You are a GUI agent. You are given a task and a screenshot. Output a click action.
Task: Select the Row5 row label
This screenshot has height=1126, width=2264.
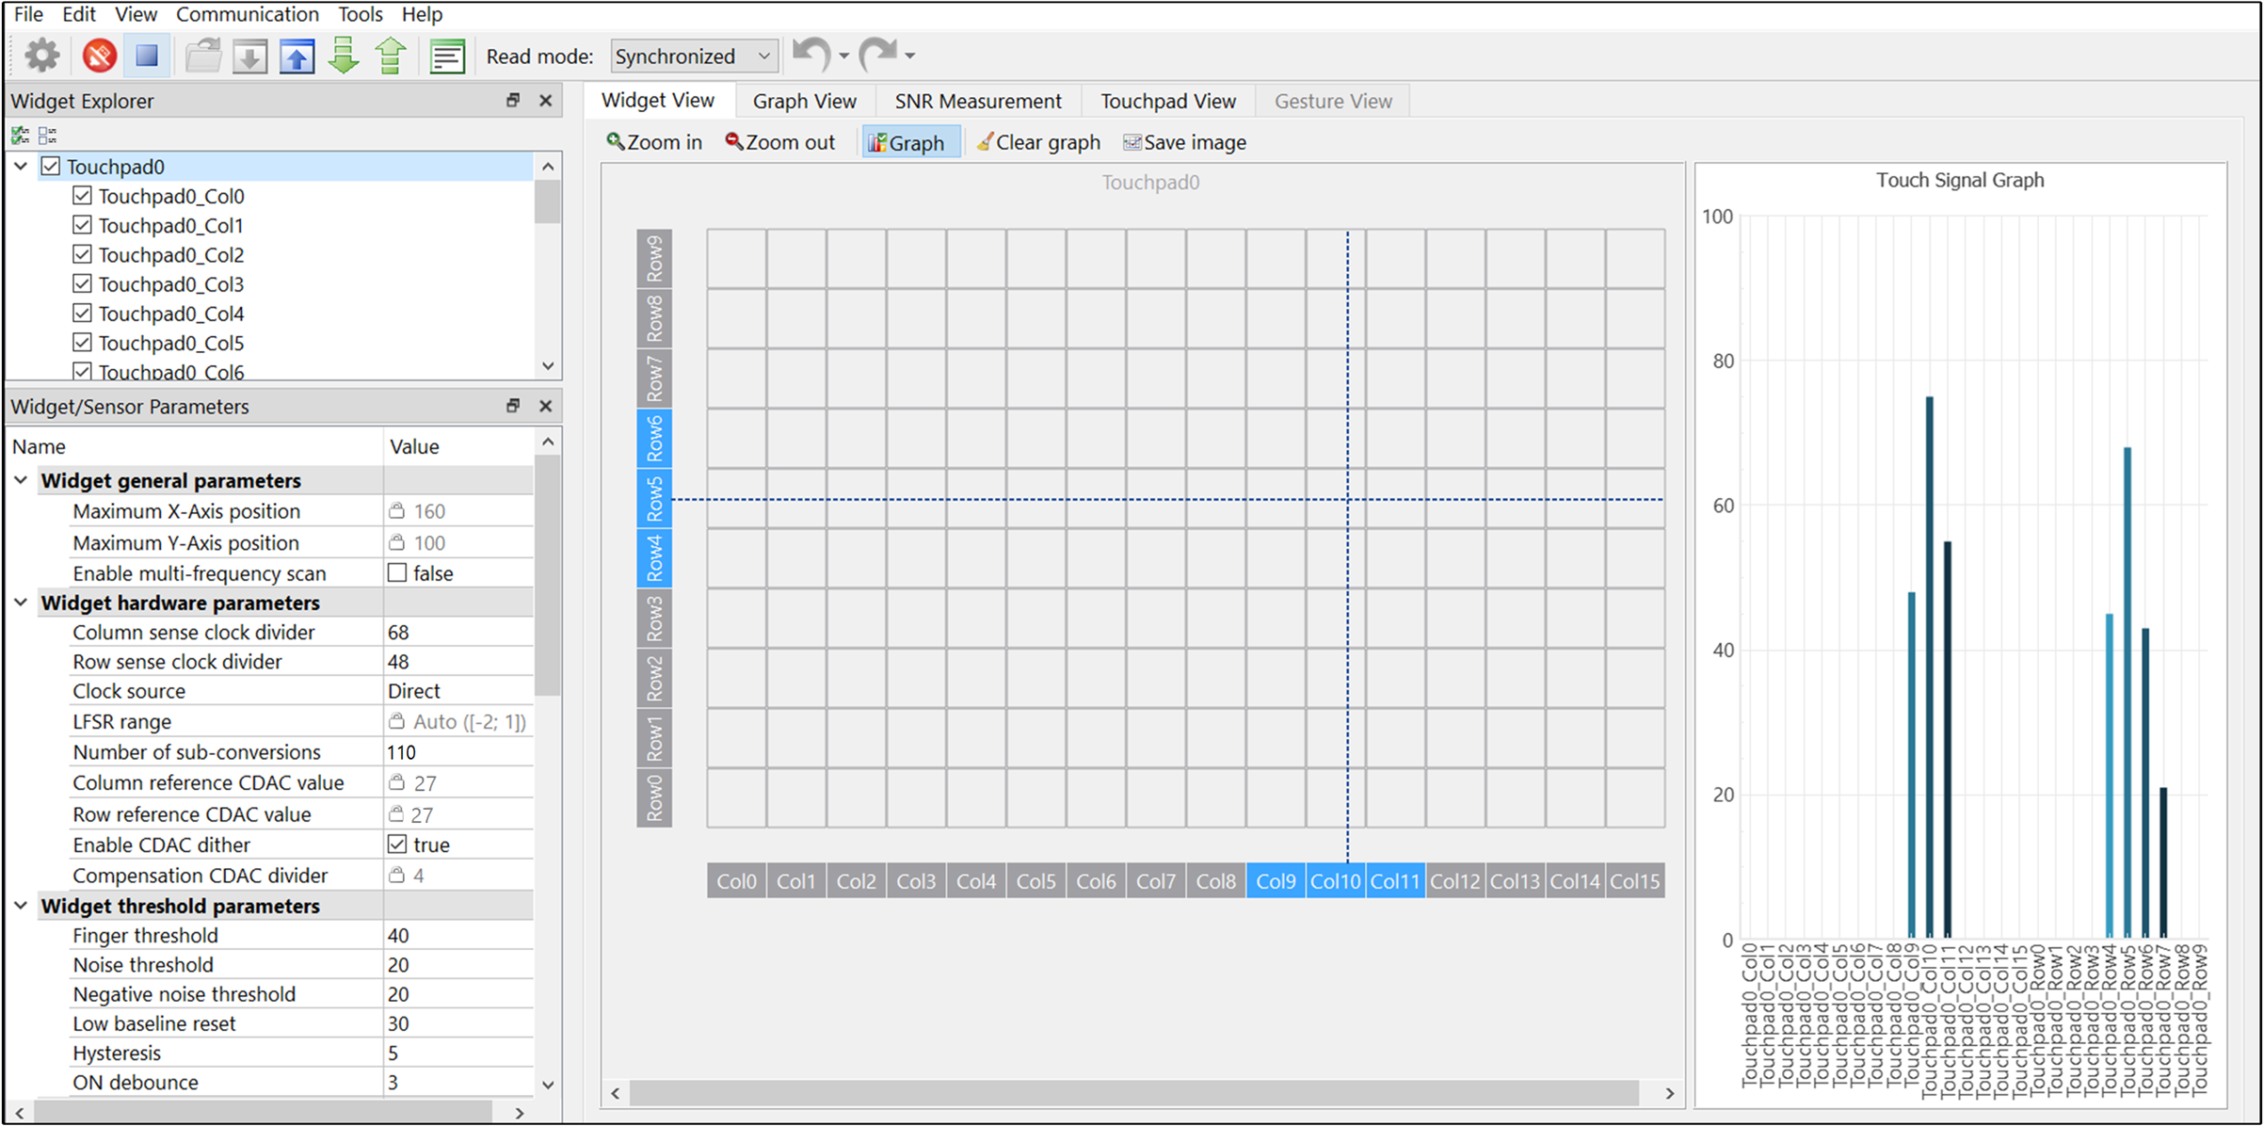tap(654, 499)
